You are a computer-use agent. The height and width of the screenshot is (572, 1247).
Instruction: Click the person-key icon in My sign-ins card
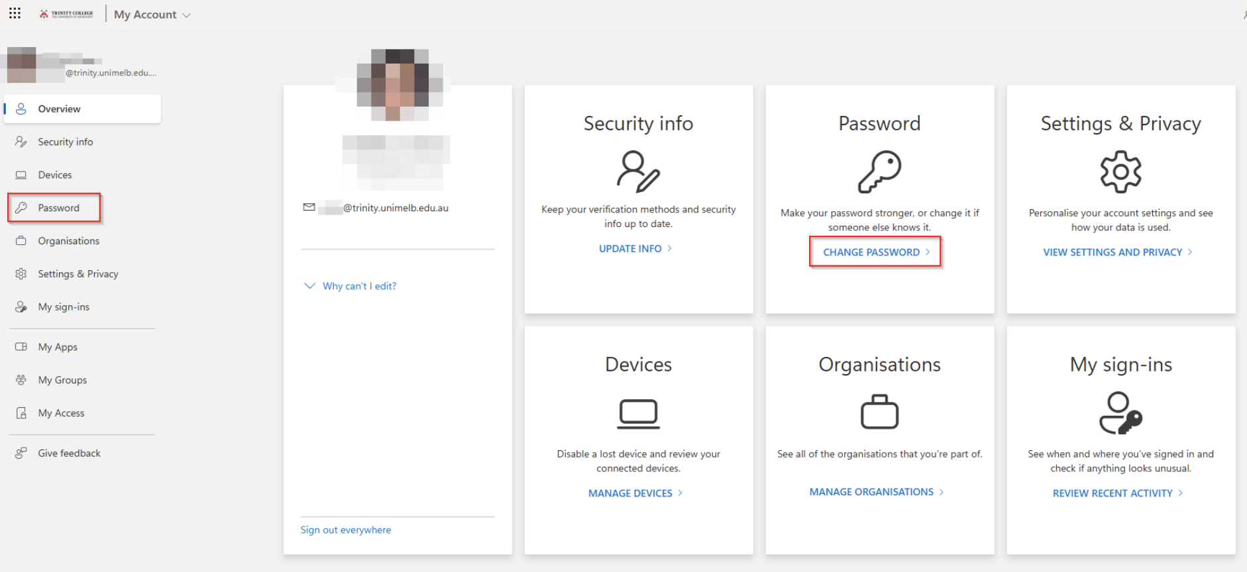1120,413
